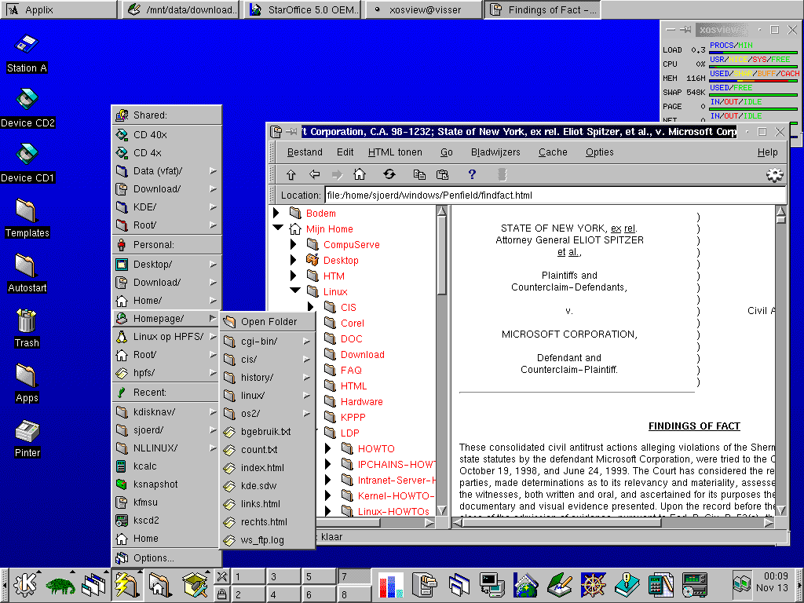Screen dimensions: 804x603
Task: Switch to xosview@visser taskbar button
Action: click(x=424, y=9)
